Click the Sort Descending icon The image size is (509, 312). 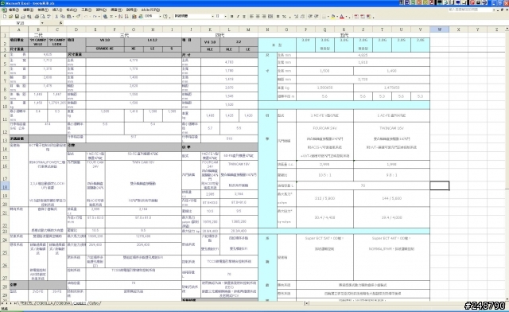coord(126,16)
